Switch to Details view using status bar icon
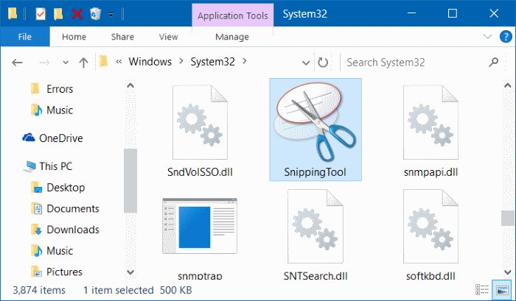The height and width of the screenshot is (301, 516). [x=482, y=290]
